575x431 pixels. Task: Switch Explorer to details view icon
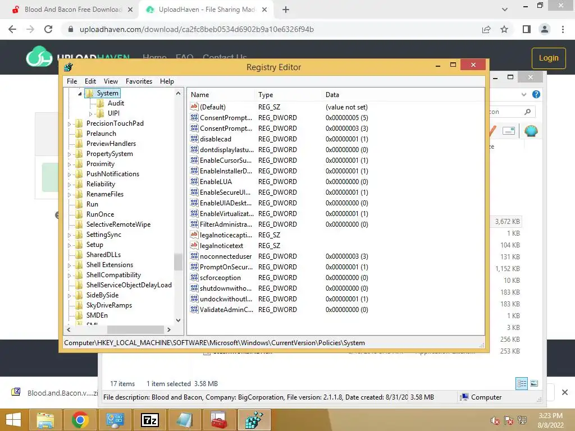pos(522,383)
